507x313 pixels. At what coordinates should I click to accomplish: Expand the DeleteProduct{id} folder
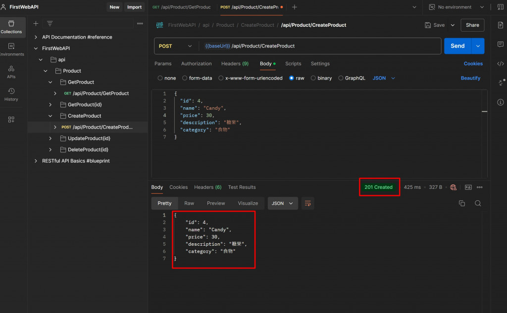pos(51,149)
